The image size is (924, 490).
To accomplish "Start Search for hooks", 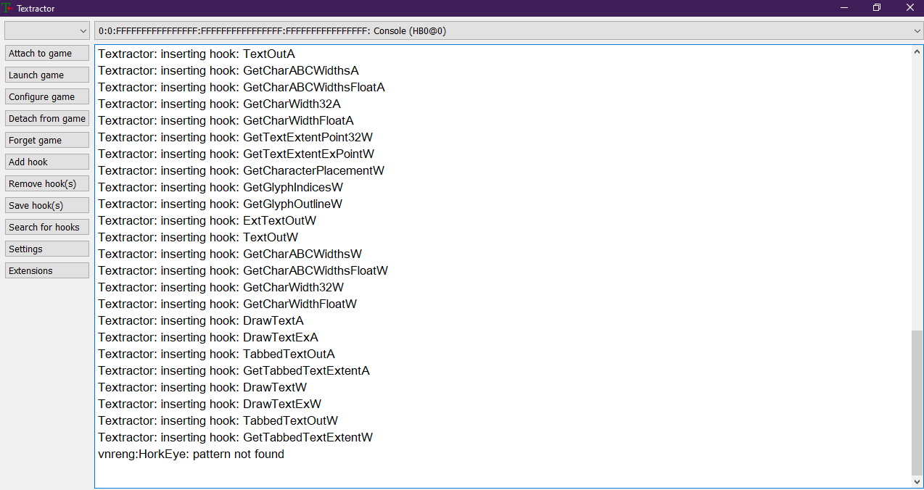I will [46, 226].
